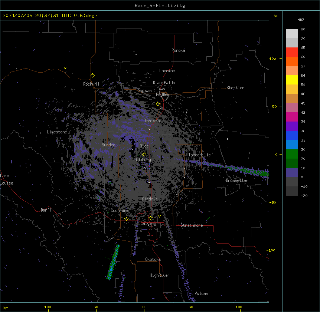Viewport: 320px width, 312px height.
Task: Click the Calgary city label
Action: point(148,223)
